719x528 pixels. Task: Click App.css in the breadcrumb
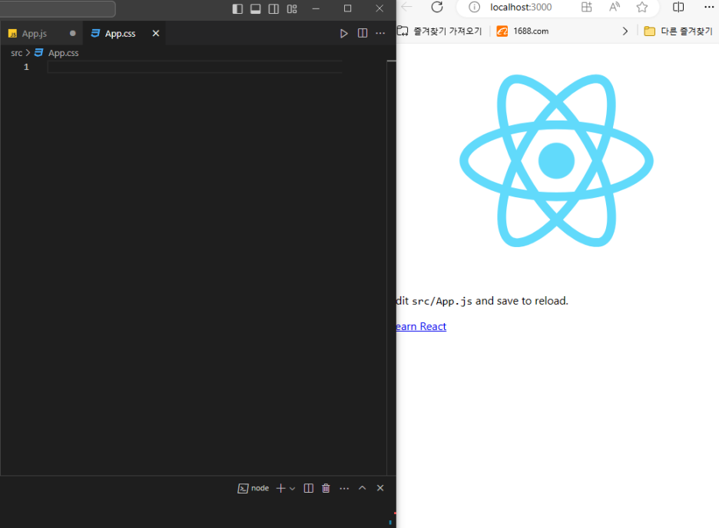(63, 53)
